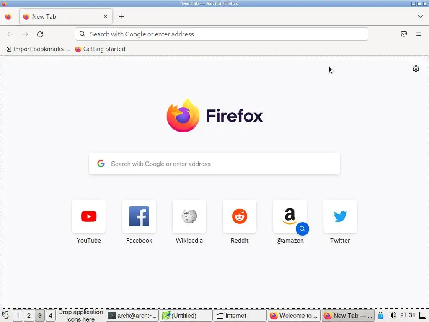Focus the top address bar
Viewport: 429px width, 322px height.
click(222, 34)
